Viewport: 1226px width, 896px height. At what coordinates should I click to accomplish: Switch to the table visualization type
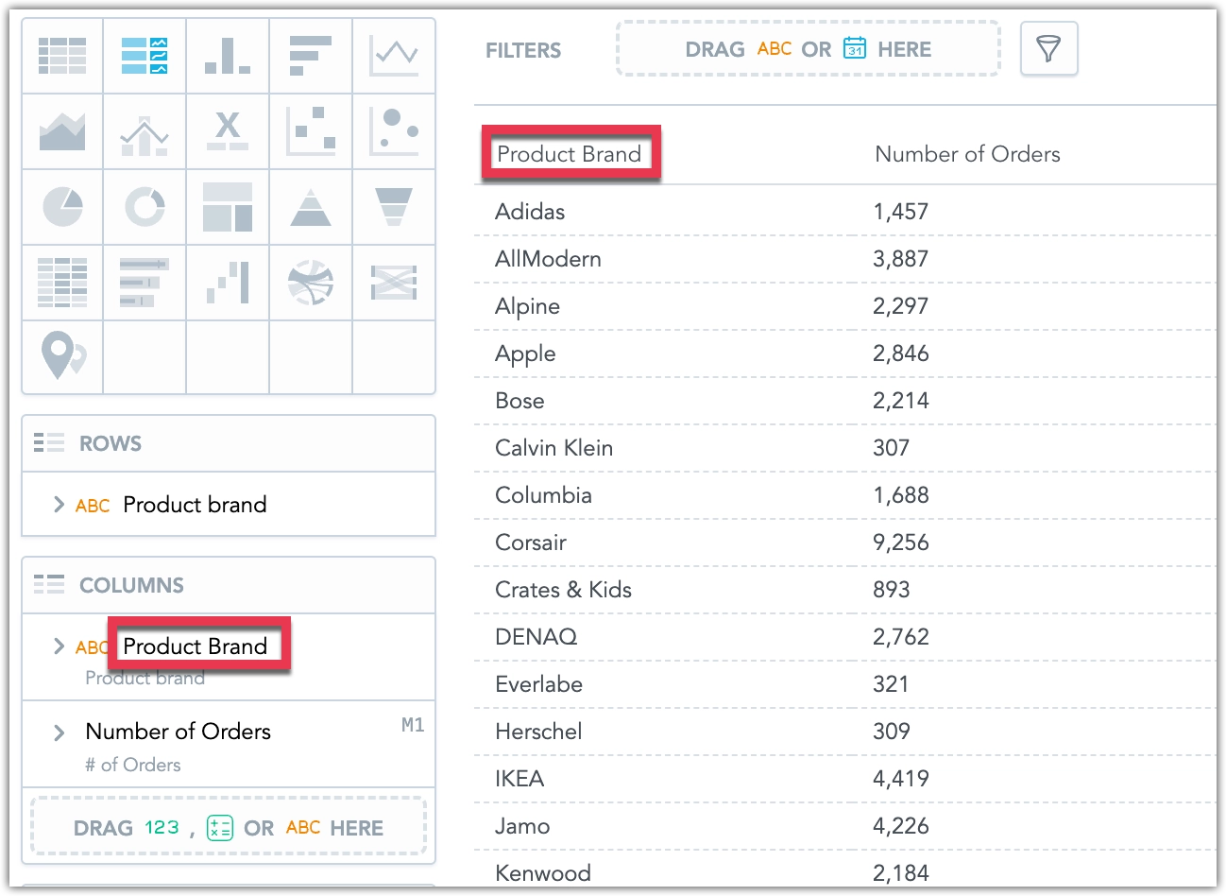(61, 56)
